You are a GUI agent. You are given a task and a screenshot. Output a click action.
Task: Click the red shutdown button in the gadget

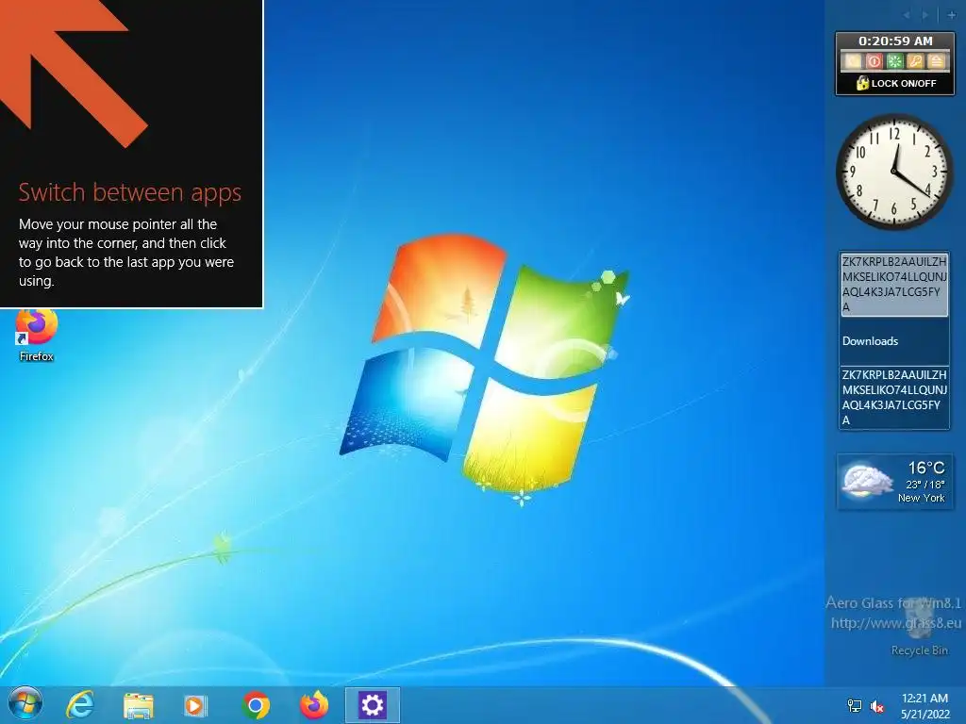(874, 61)
